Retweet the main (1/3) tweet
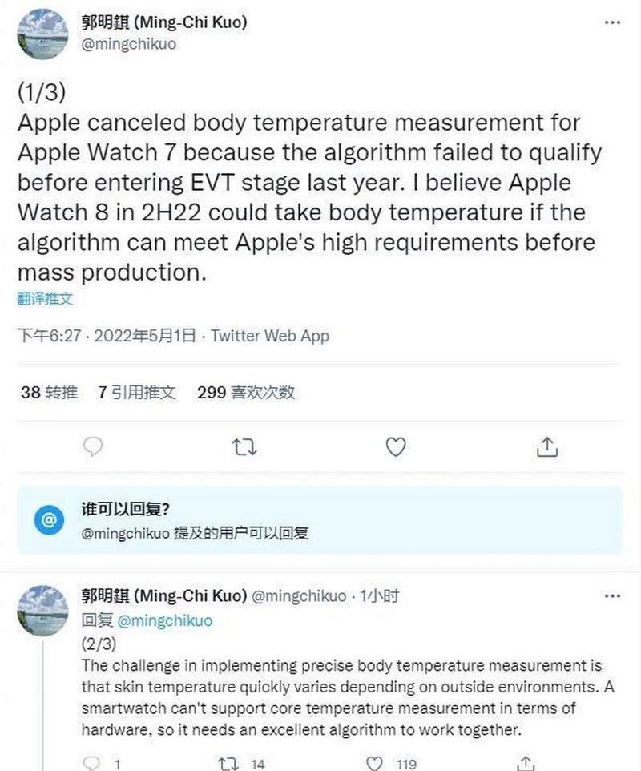The image size is (641, 771). pyautogui.click(x=244, y=447)
